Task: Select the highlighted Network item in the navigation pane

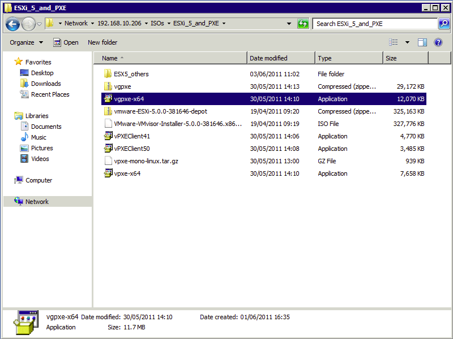Action: (x=48, y=202)
